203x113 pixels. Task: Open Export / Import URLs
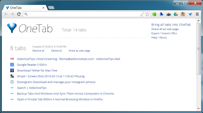[164, 33]
